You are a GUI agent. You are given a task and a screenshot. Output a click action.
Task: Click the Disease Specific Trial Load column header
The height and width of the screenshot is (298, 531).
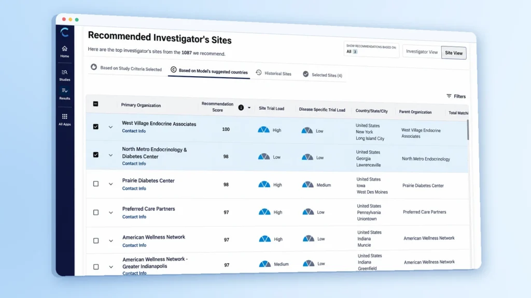(322, 110)
